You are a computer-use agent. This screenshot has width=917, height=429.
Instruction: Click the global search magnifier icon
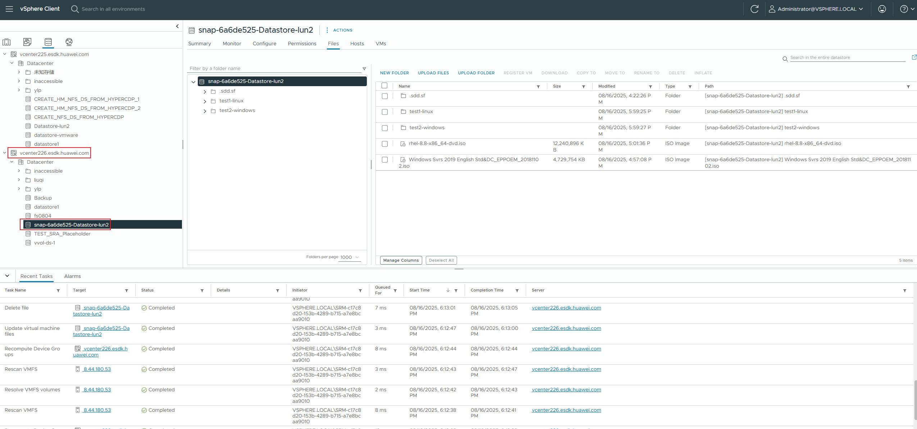74,9
